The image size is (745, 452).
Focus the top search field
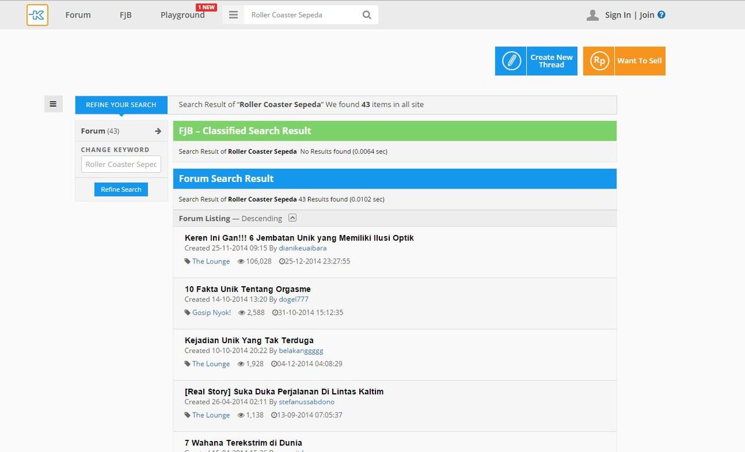coord(300,15)
